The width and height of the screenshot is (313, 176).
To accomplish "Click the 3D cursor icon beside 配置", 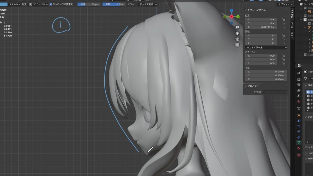I will coord(31,4).
